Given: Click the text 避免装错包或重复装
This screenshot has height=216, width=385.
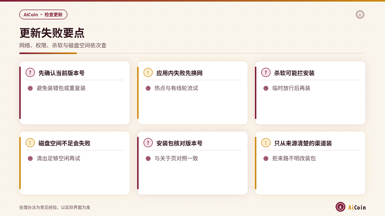Looking at the screenshot, I should point(61,88).
